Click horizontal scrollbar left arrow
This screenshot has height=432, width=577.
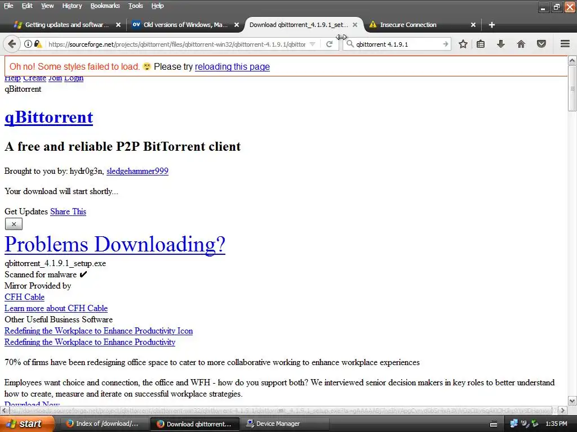(x=5, y=410)
